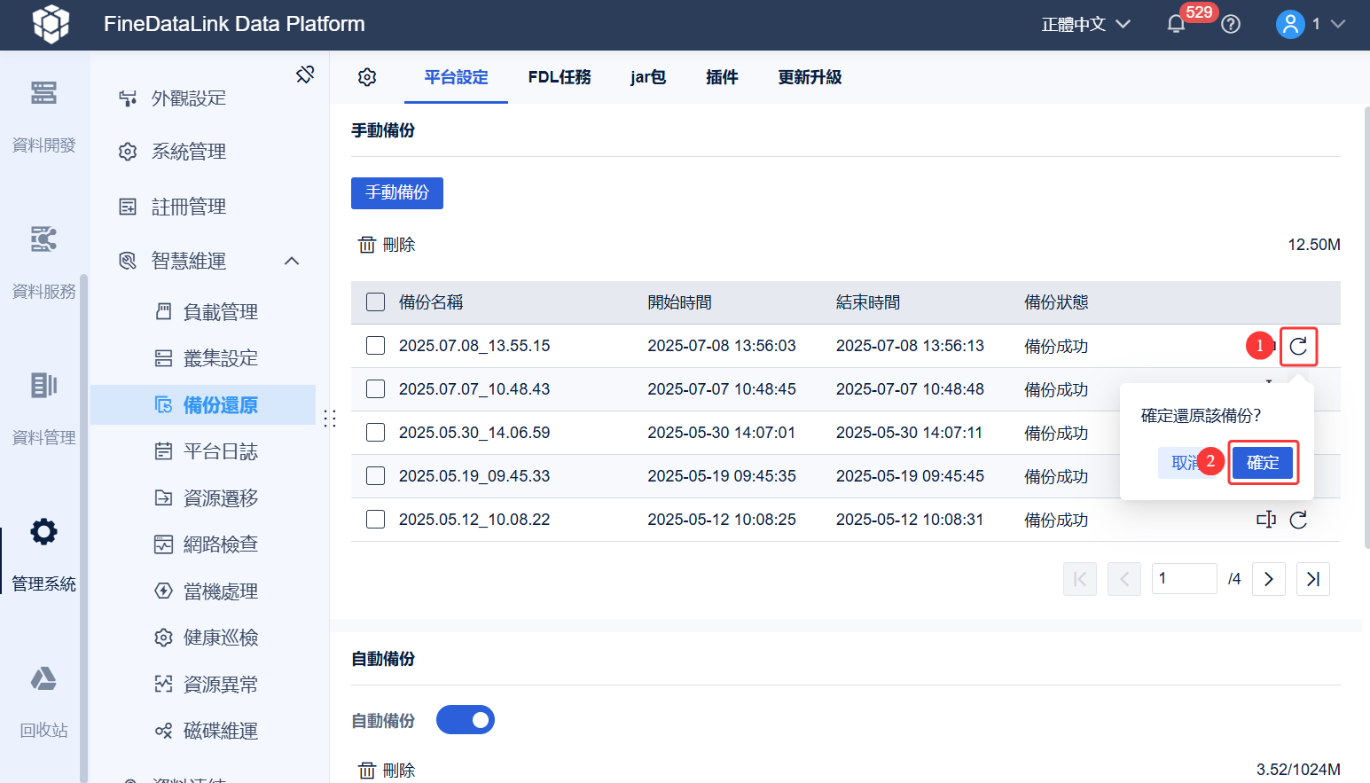Switch to the 插件 tab
The width and height of the screenshot is (1370, 783).
point(722,77)
